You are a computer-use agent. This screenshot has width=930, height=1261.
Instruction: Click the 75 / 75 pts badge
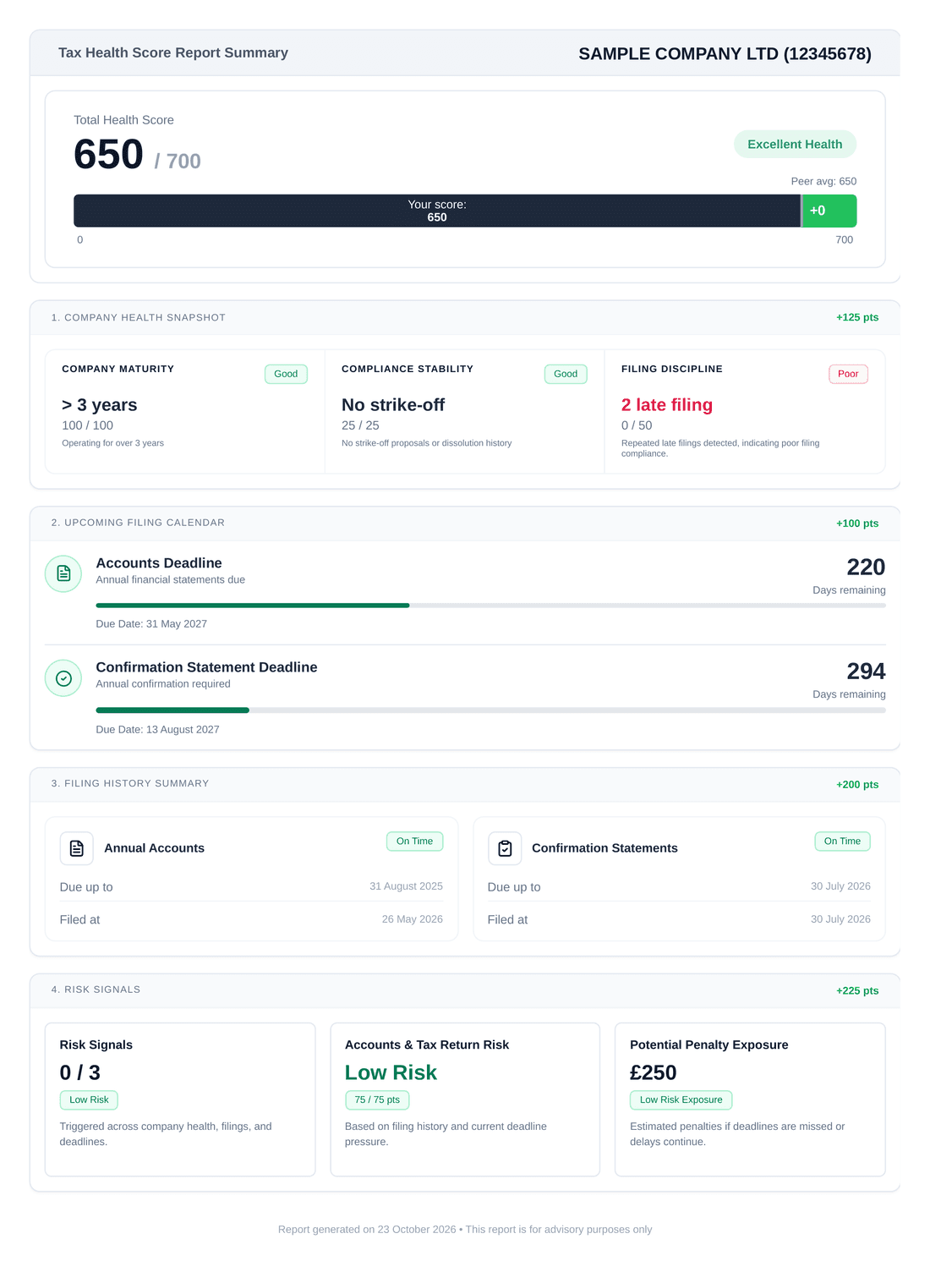pyautogui.click(x=377, y=1099)
